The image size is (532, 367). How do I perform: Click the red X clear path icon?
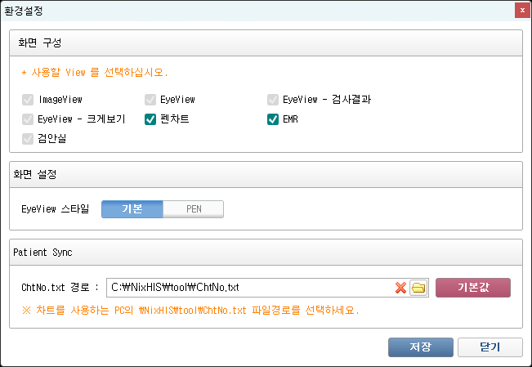[400, 288]
